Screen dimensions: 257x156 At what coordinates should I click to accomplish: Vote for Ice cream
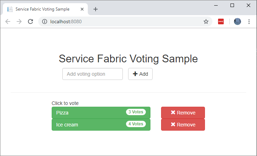point(88,125)
